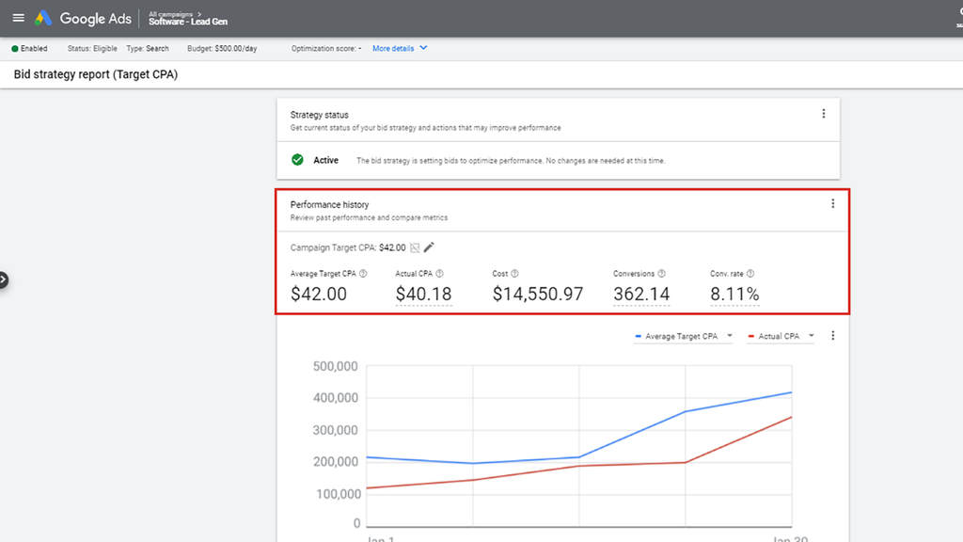Toggle the green Enabled campaign status
Viewport: 963px width, 542px height.
(x=29, y=48)
